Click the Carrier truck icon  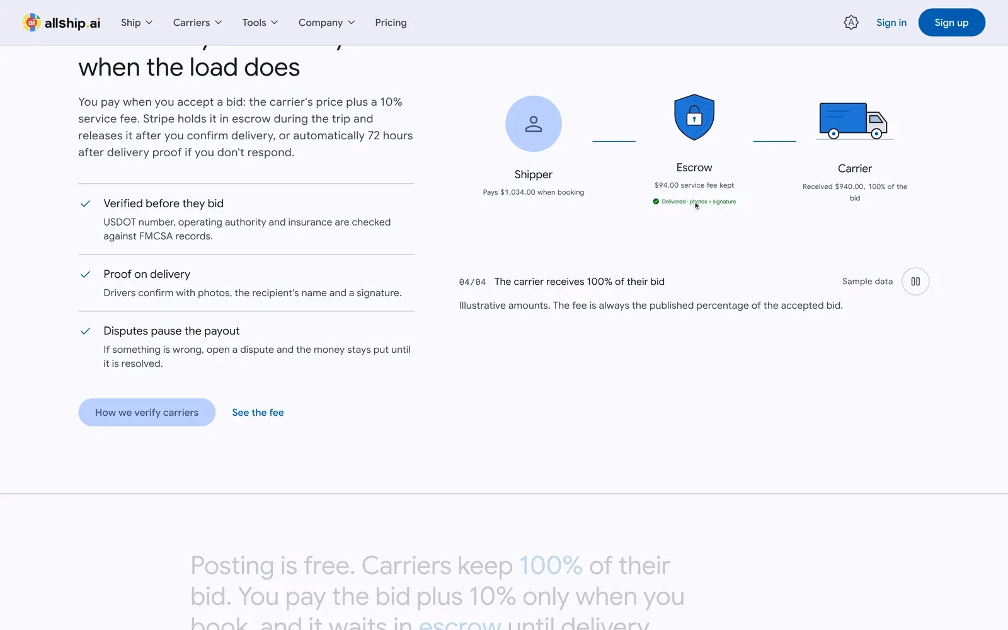point(854,121)
